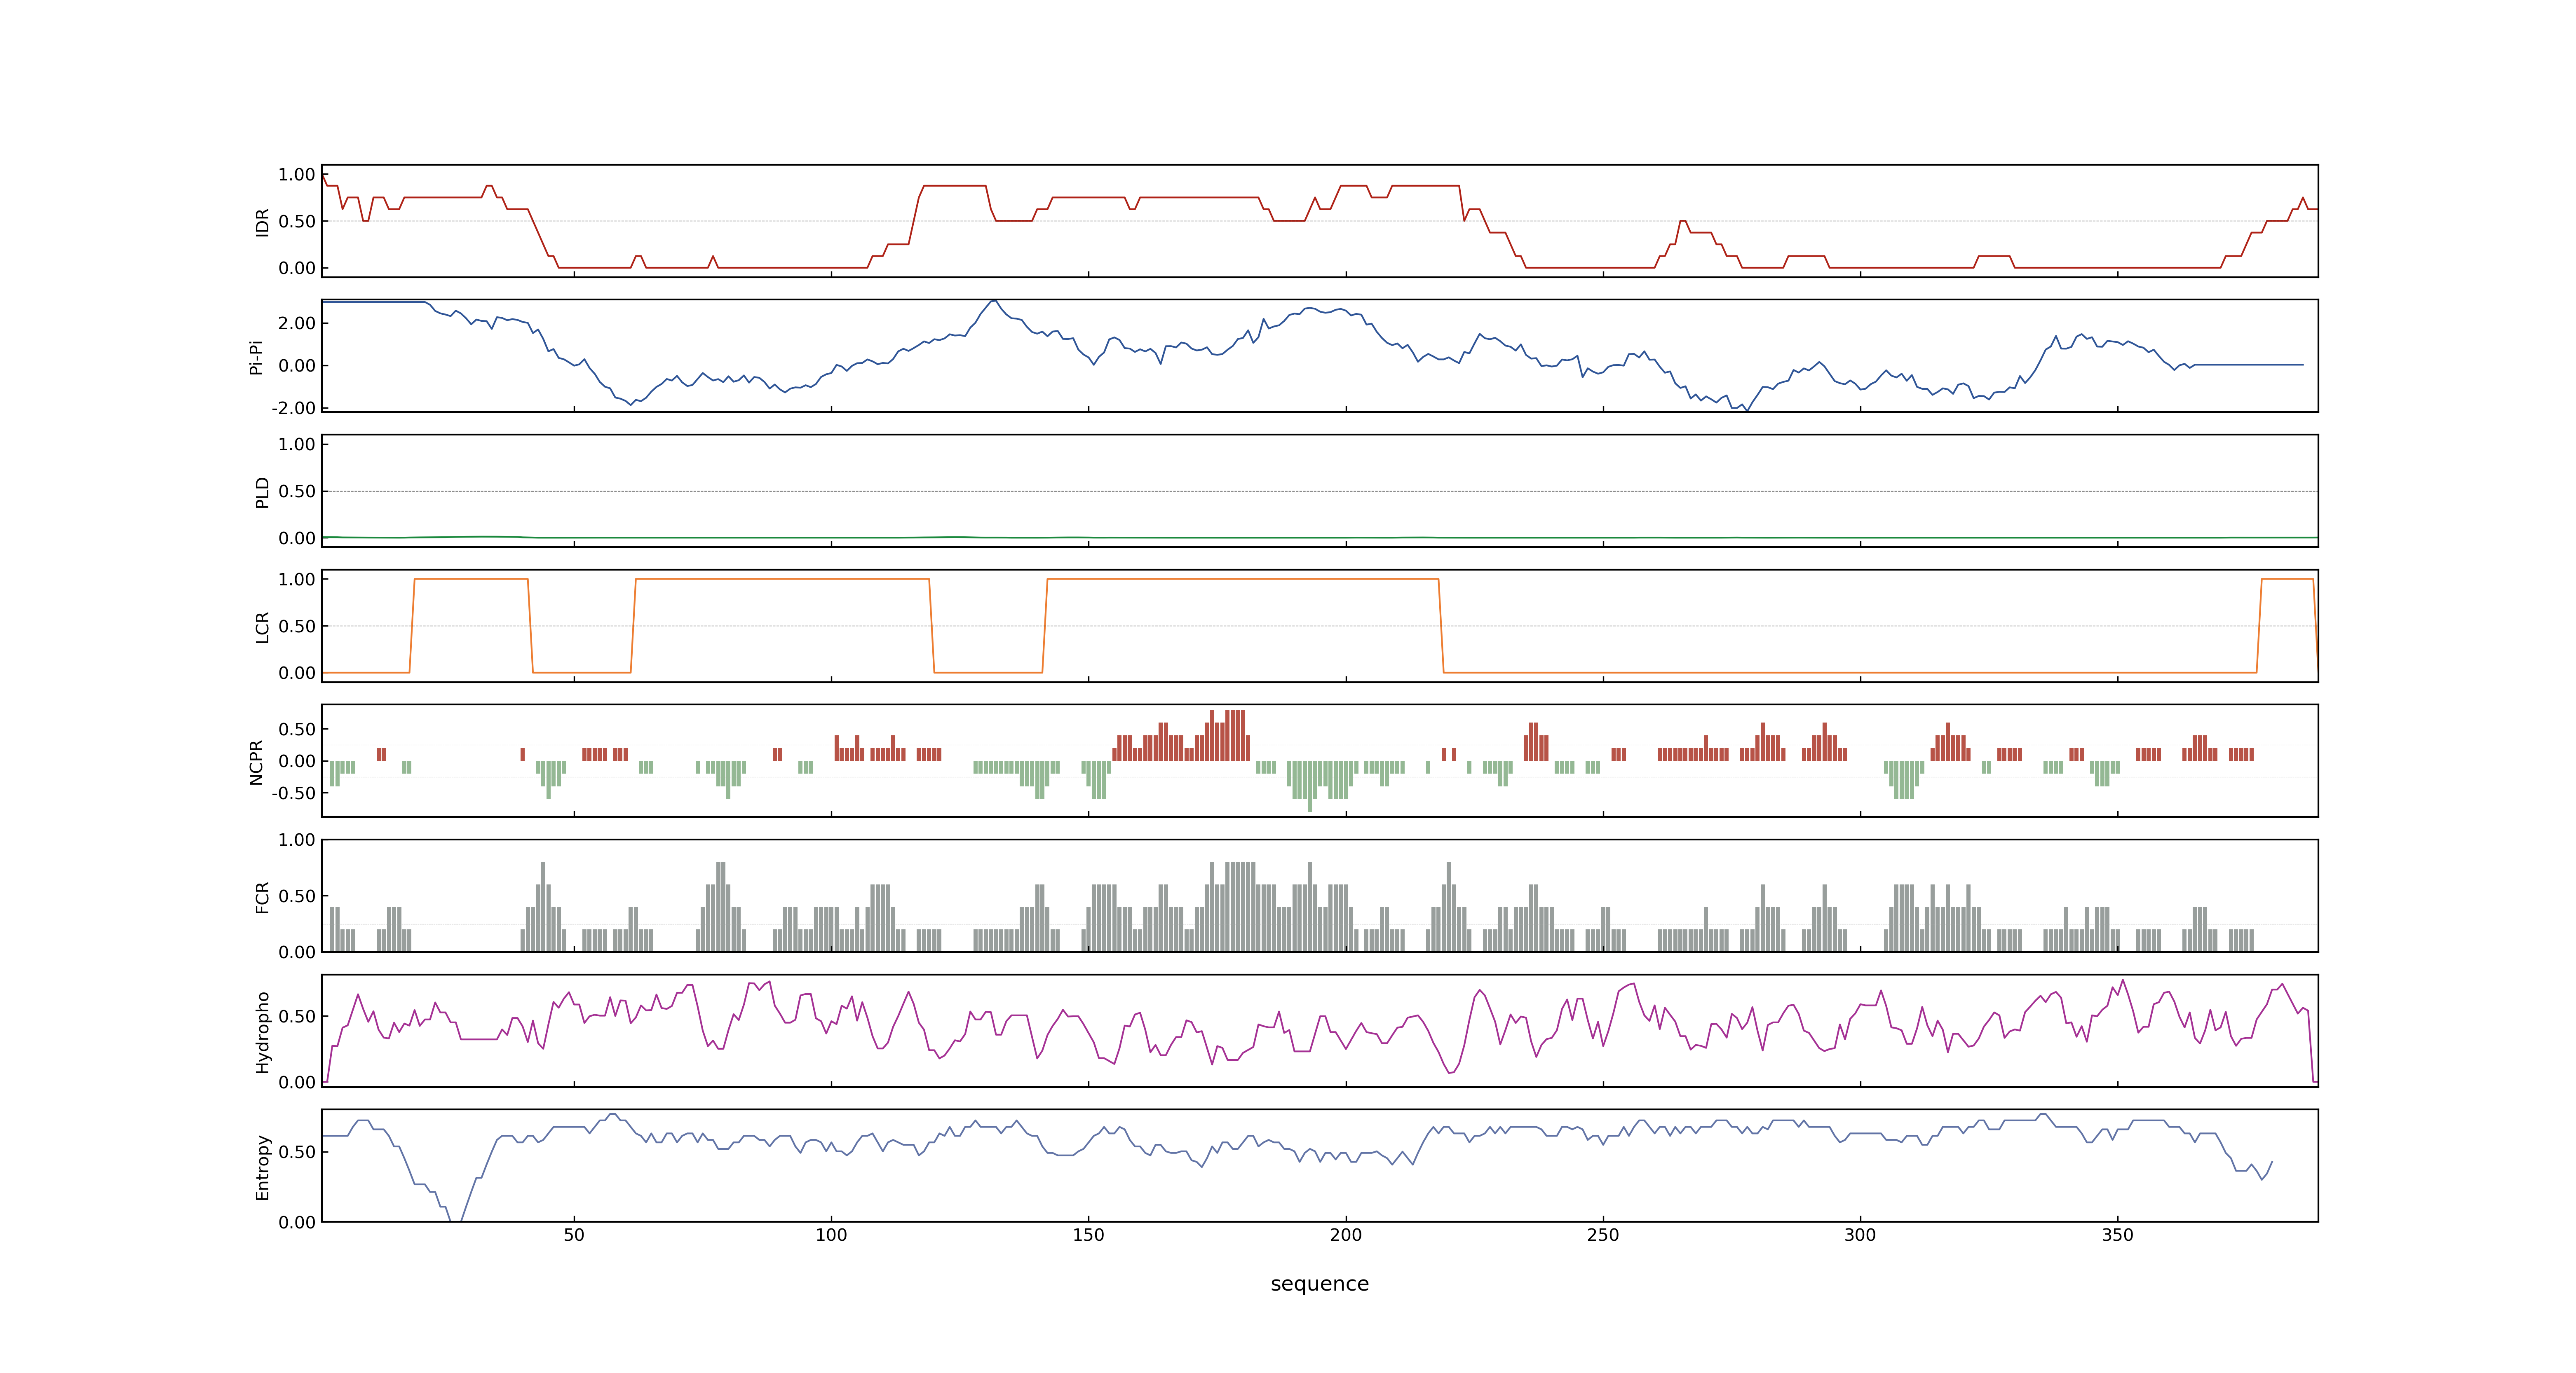2576x1373 pixels.
Task: Click the IDR y-axis label
Action: pyautogui.click(x=262, y=222)
